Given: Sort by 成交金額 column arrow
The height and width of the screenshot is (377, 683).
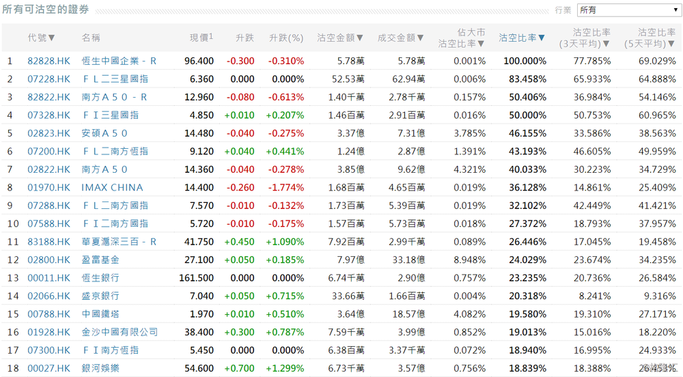Looking at the screenshot, I should (420, 38).
